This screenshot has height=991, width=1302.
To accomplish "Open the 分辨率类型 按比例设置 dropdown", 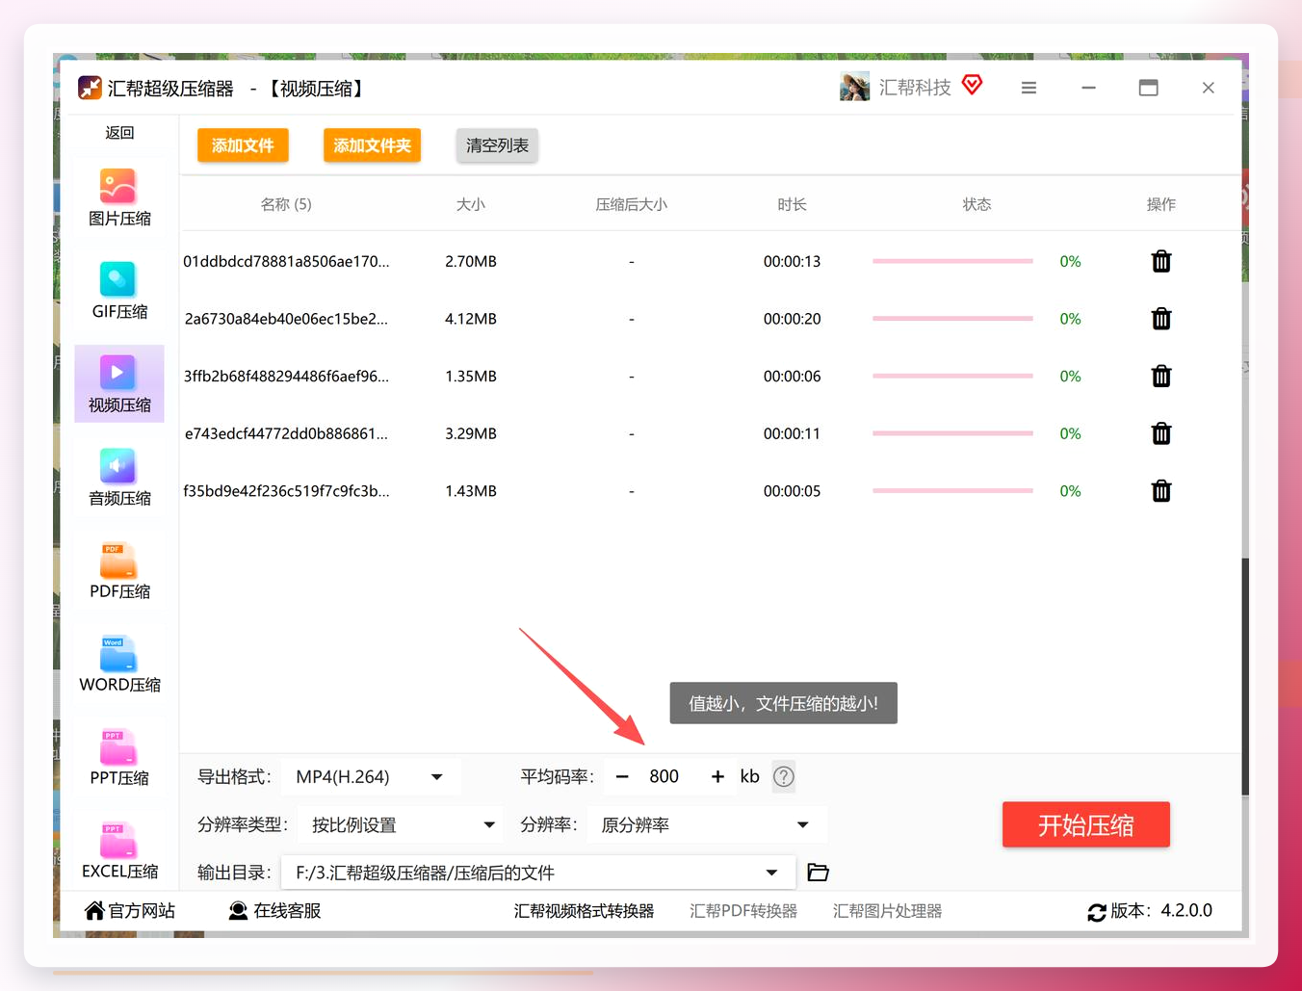I will tap(401, 824).
